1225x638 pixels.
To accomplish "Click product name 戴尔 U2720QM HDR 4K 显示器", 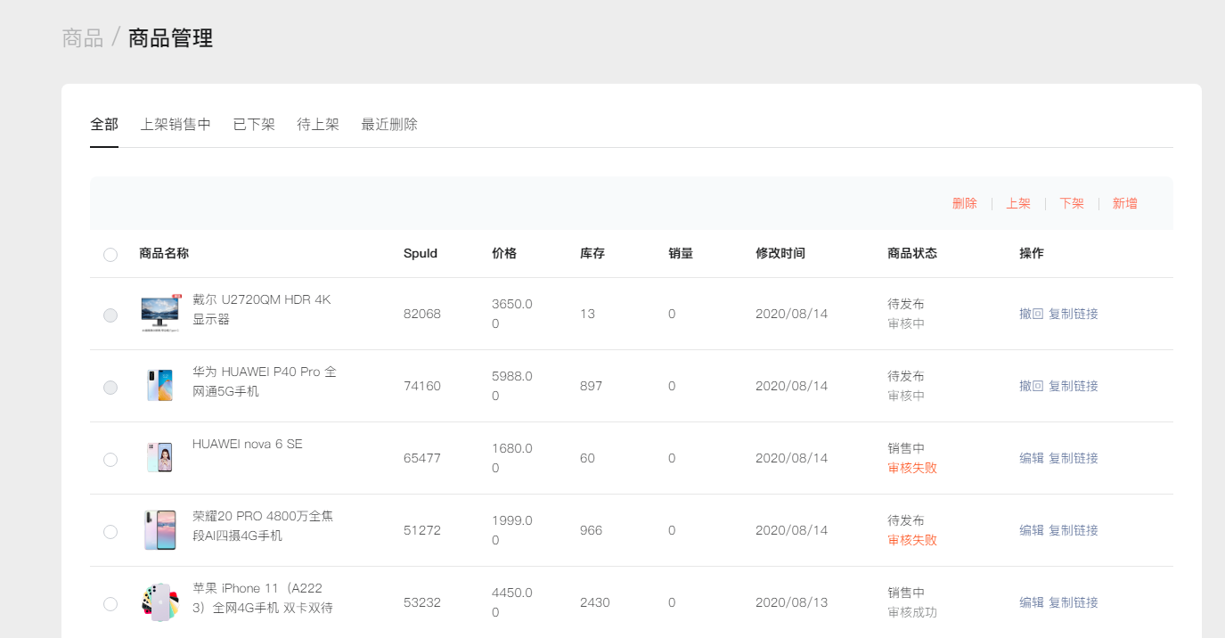I will coord(262,309).
